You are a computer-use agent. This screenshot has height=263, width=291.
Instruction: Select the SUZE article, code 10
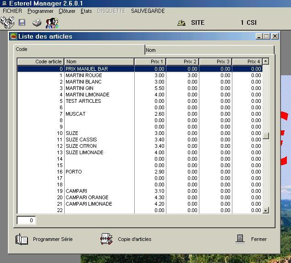coord(140,133)
